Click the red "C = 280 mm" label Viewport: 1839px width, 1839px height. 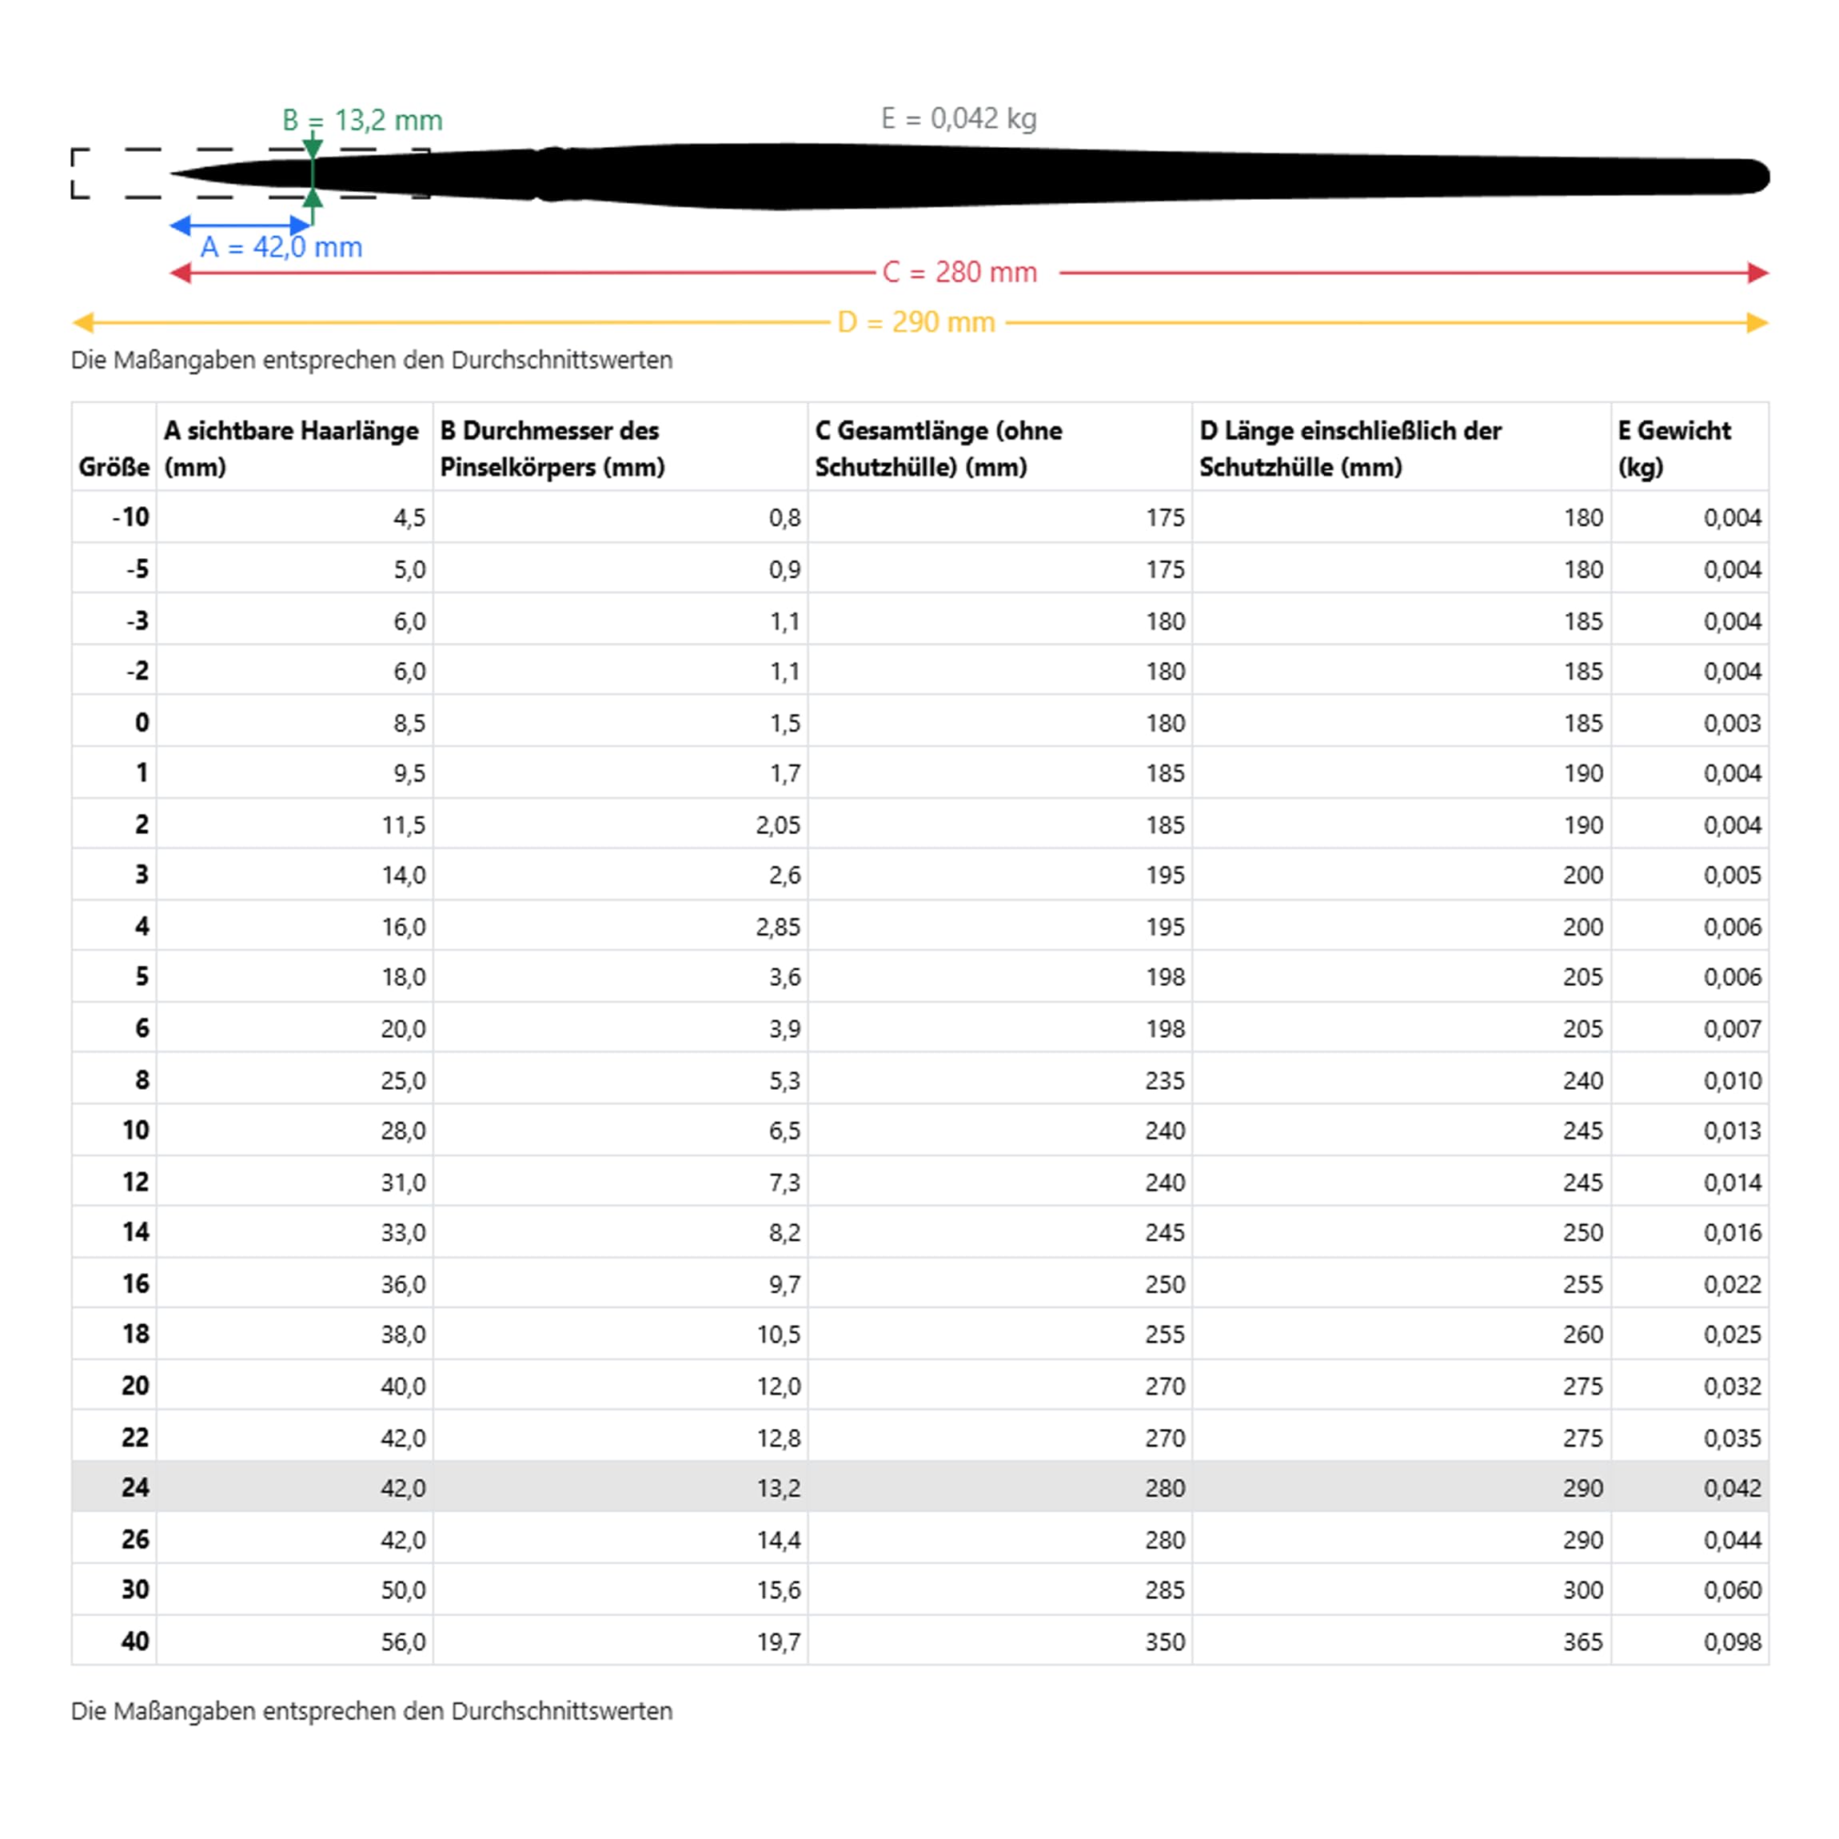click(x=959, y=272)
